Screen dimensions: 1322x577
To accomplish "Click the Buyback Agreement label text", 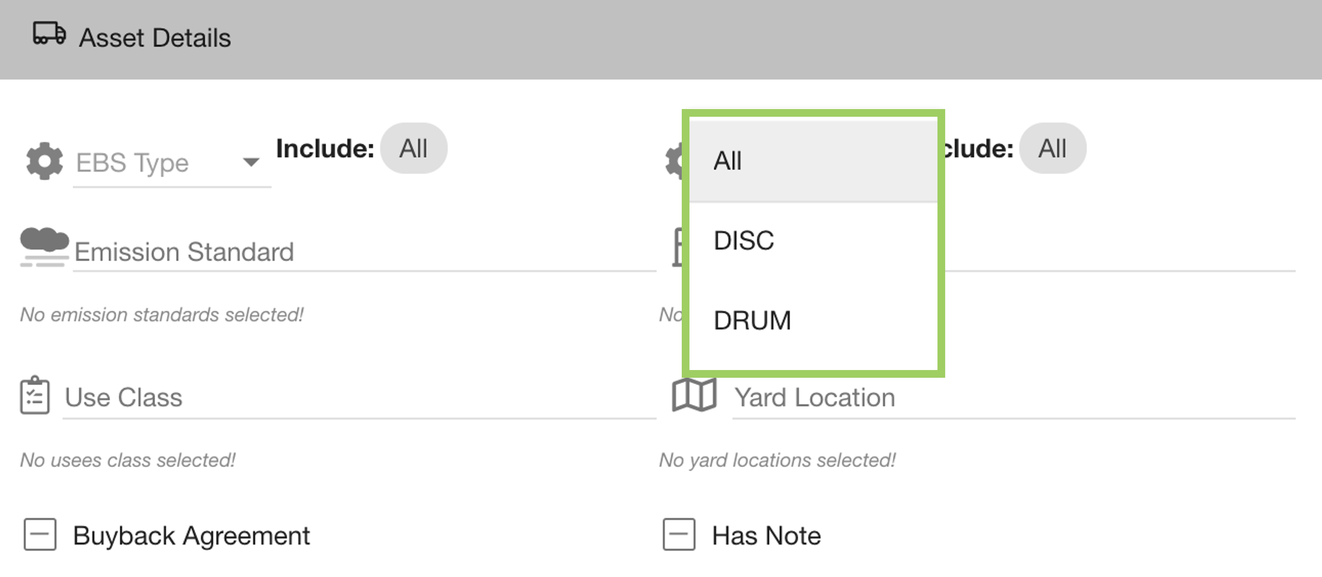I will tap(192, 536).
